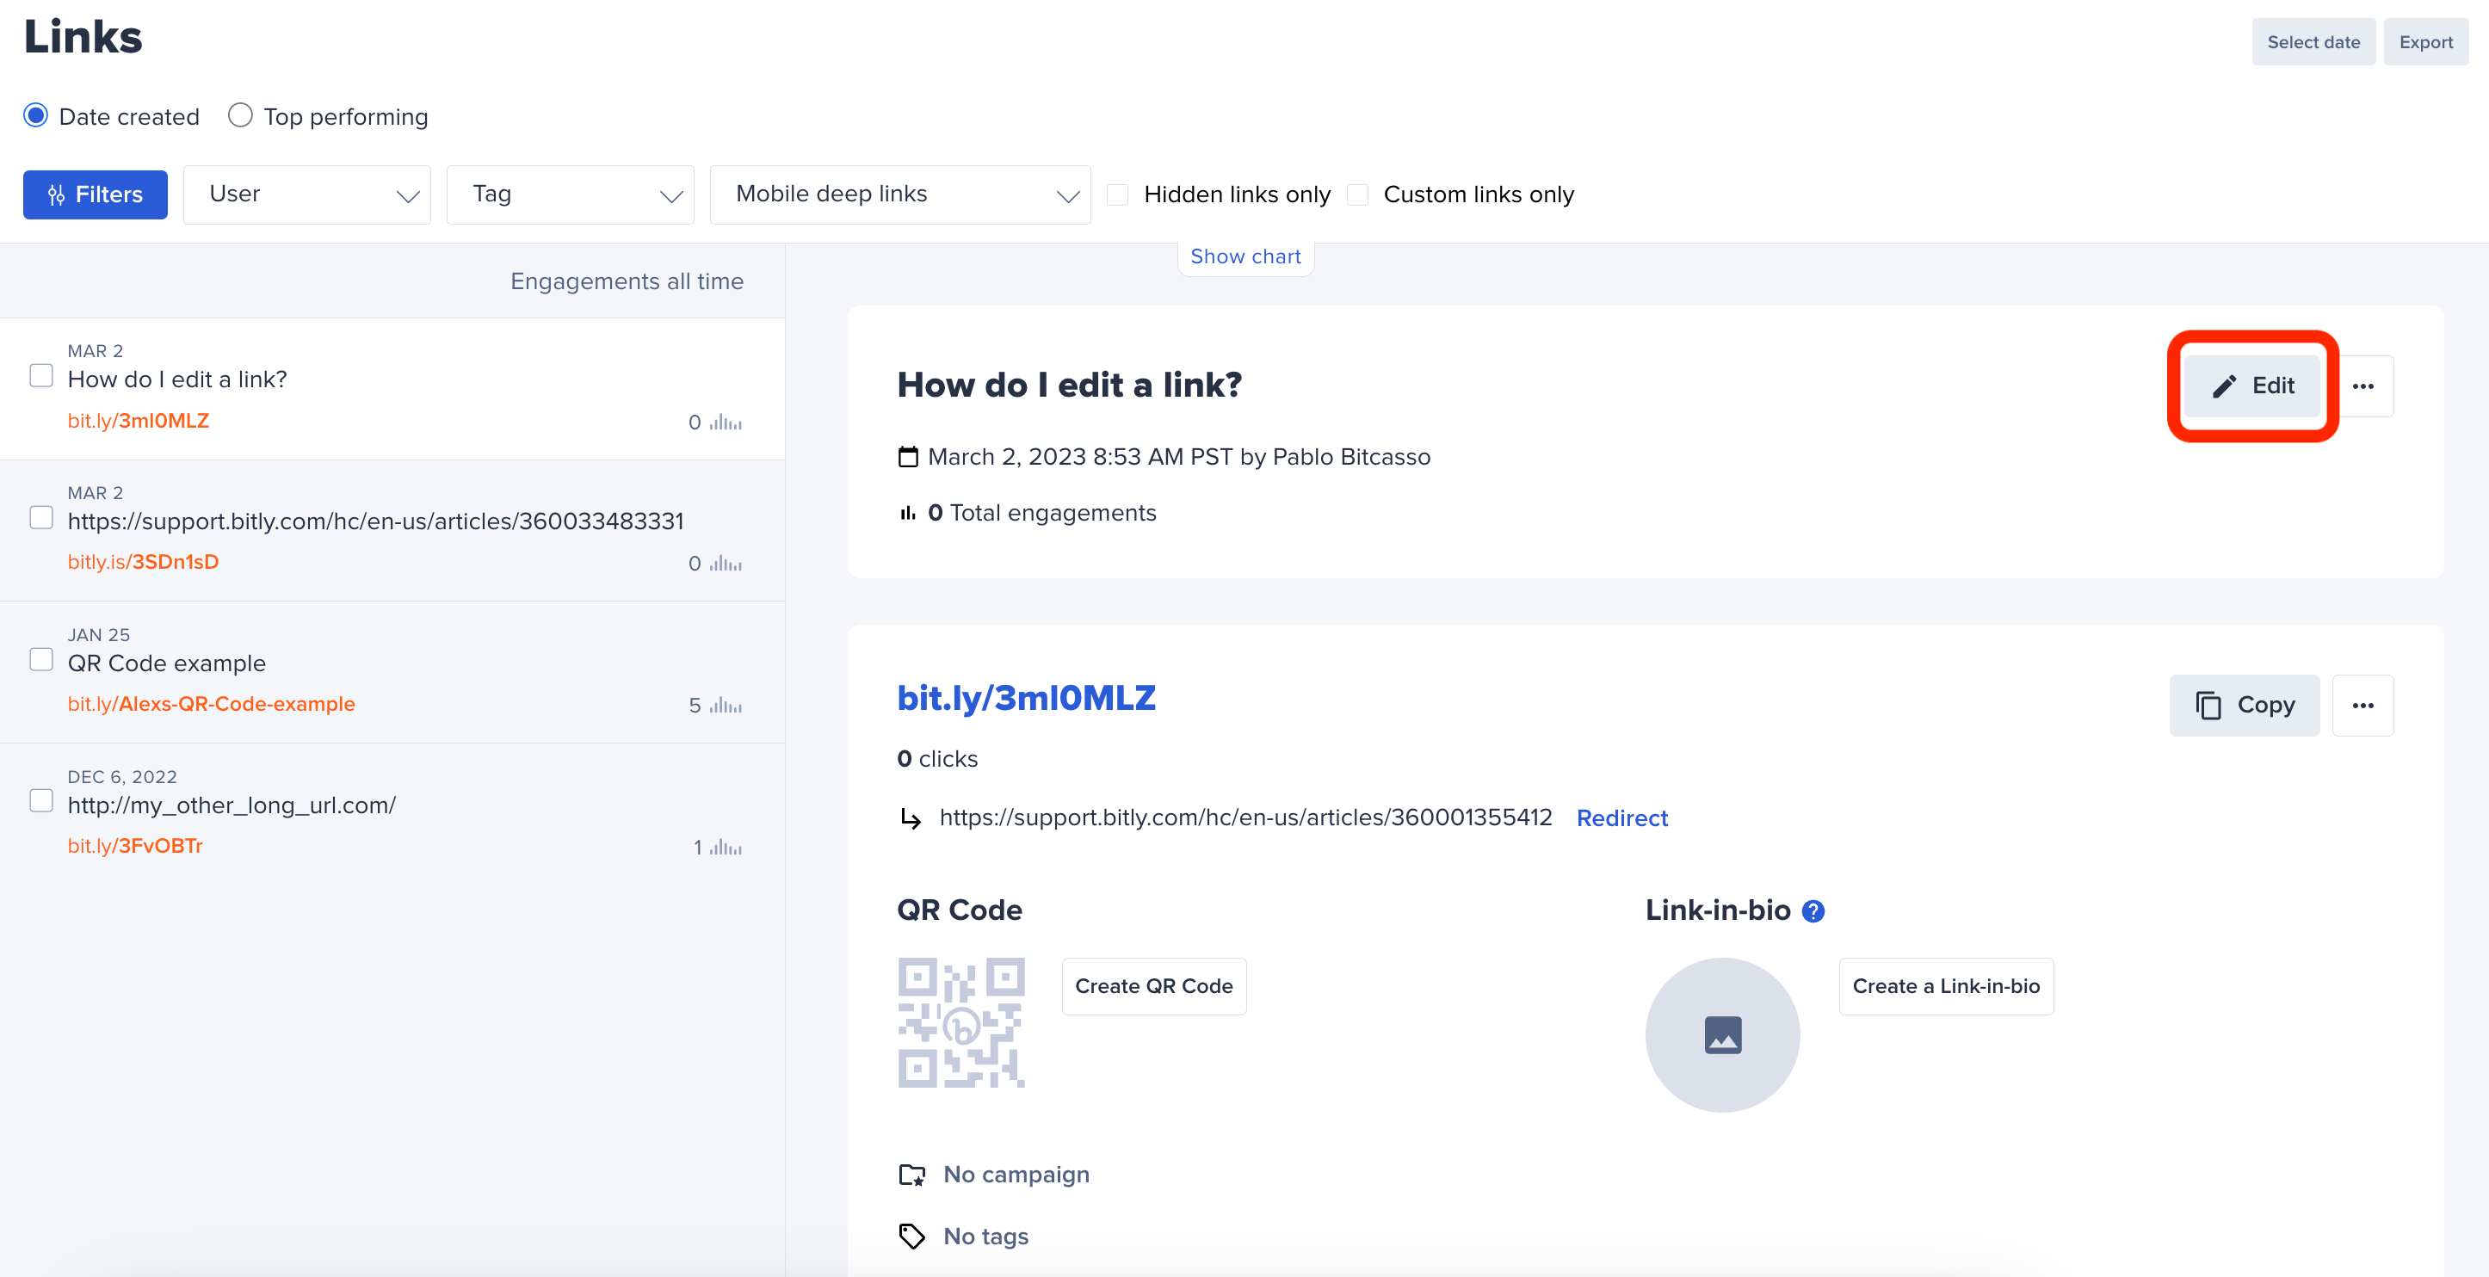Expand the Mobile deep links dropdown
Viewport: 2489px width, 1277px height.
(x=899, y=194)
